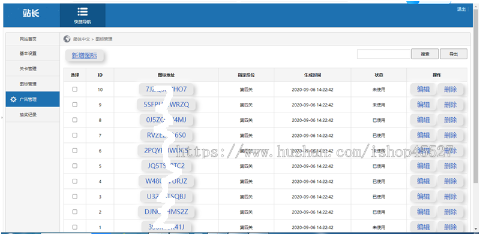
Task: Click the timestamp in ID 3 row
Action: coord(313,197)
